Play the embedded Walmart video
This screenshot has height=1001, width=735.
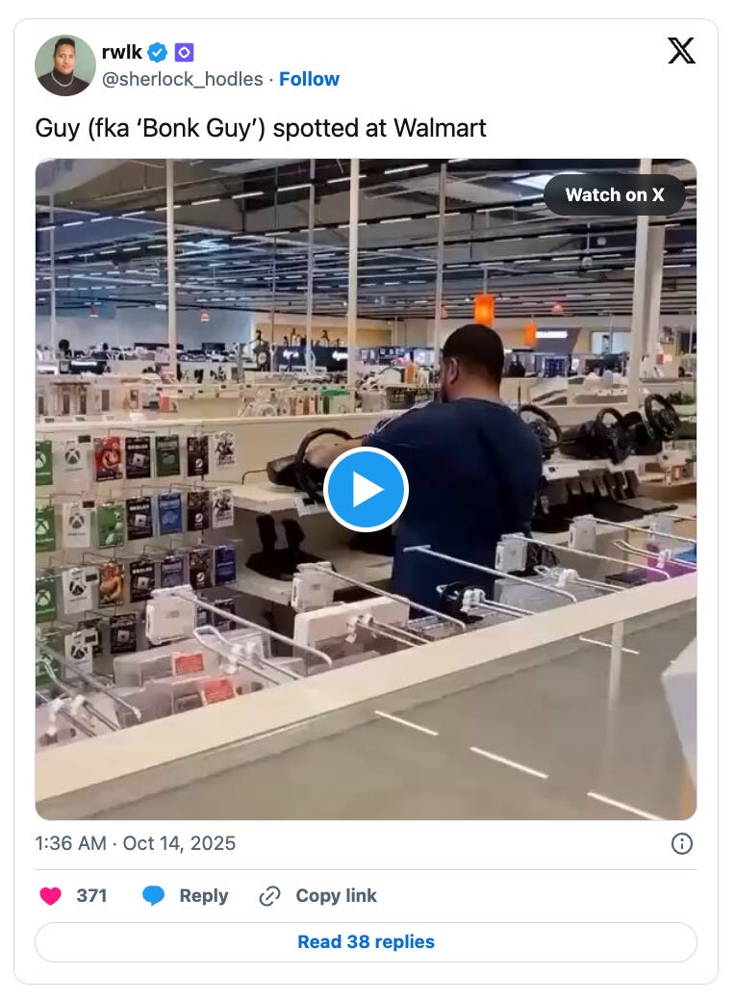coord(366,489)
